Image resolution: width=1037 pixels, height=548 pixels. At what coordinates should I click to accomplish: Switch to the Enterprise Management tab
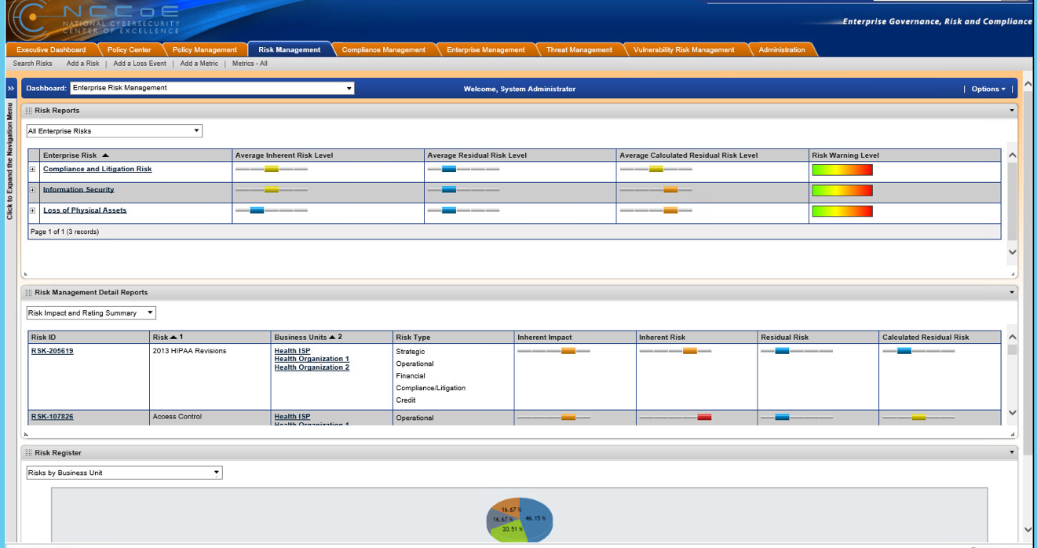[x=485, y=49]
